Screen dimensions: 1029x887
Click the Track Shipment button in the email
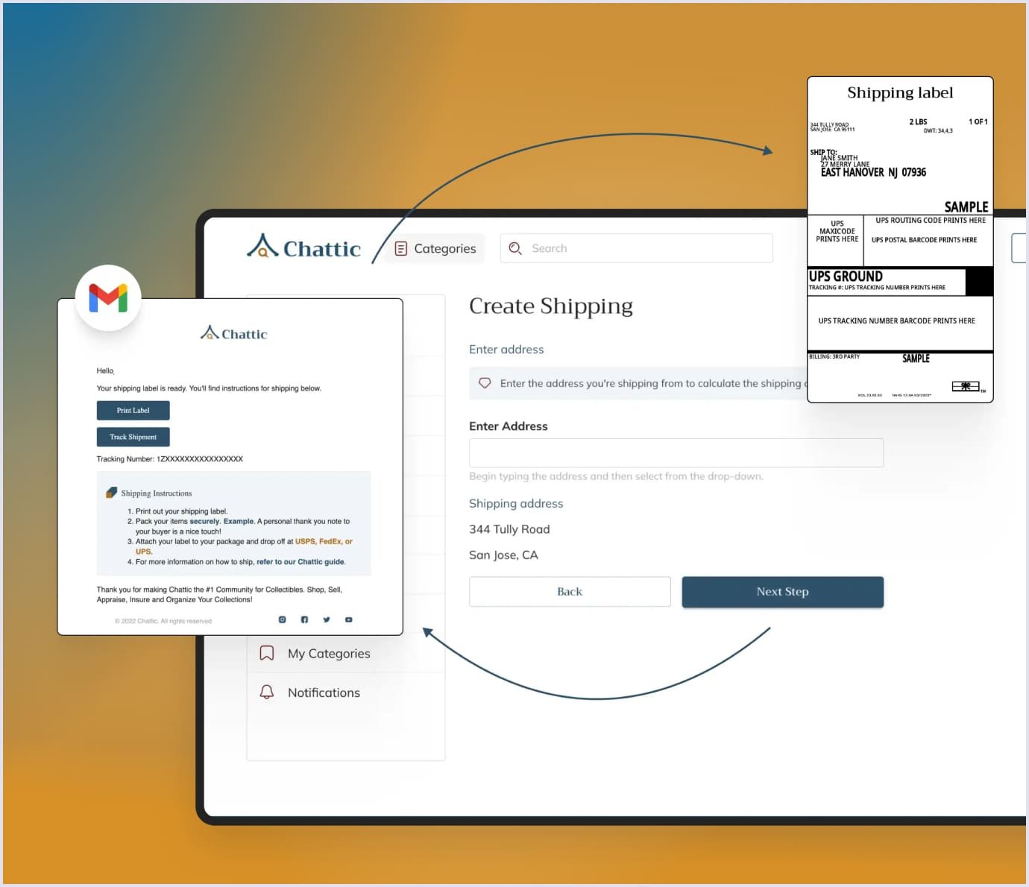133,437
